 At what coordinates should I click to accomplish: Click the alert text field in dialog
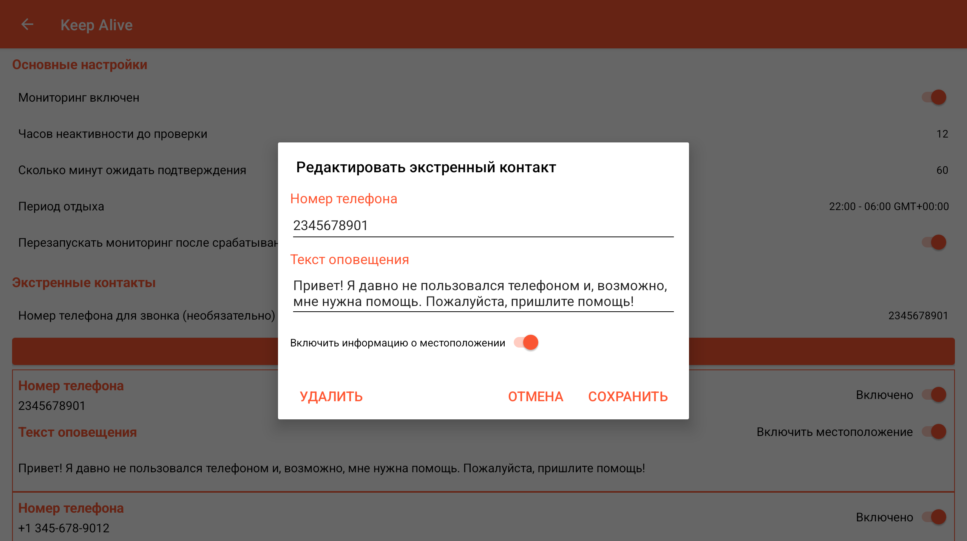pos(483,294)
